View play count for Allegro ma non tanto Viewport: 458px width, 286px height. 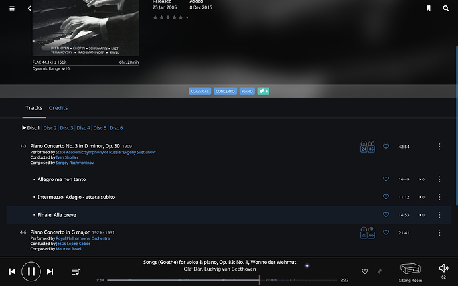(x=421, y=179)
